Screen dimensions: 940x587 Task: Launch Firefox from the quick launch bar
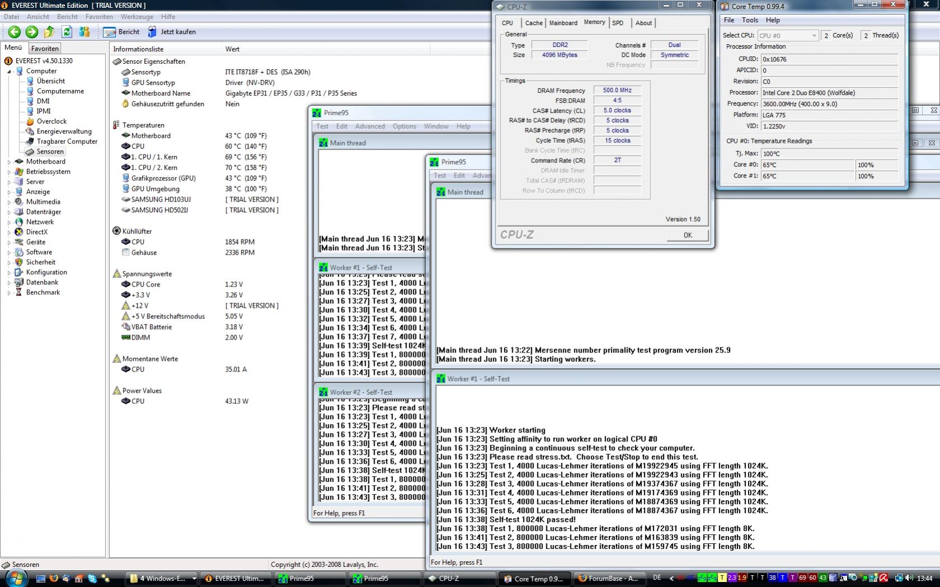coord(54,579)
